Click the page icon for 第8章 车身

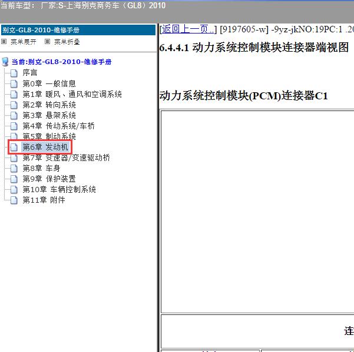click(x=14, y=169)
